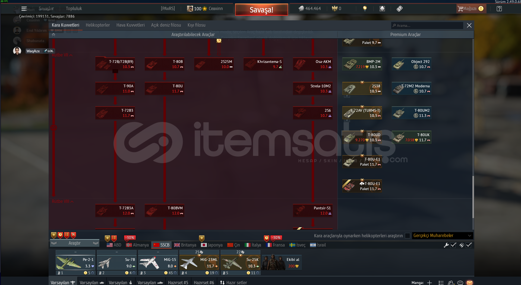Collapse the research tree double chevron

pos(53,35)
